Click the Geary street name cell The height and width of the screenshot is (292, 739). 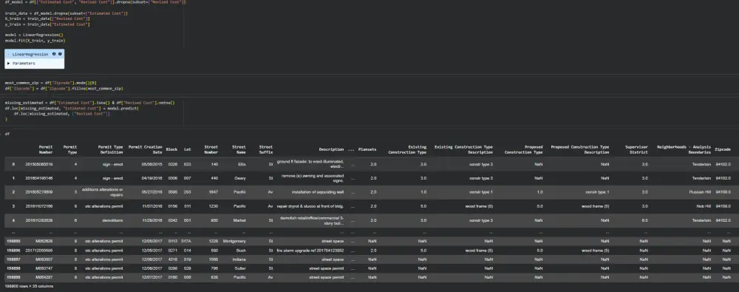(240, 178)
